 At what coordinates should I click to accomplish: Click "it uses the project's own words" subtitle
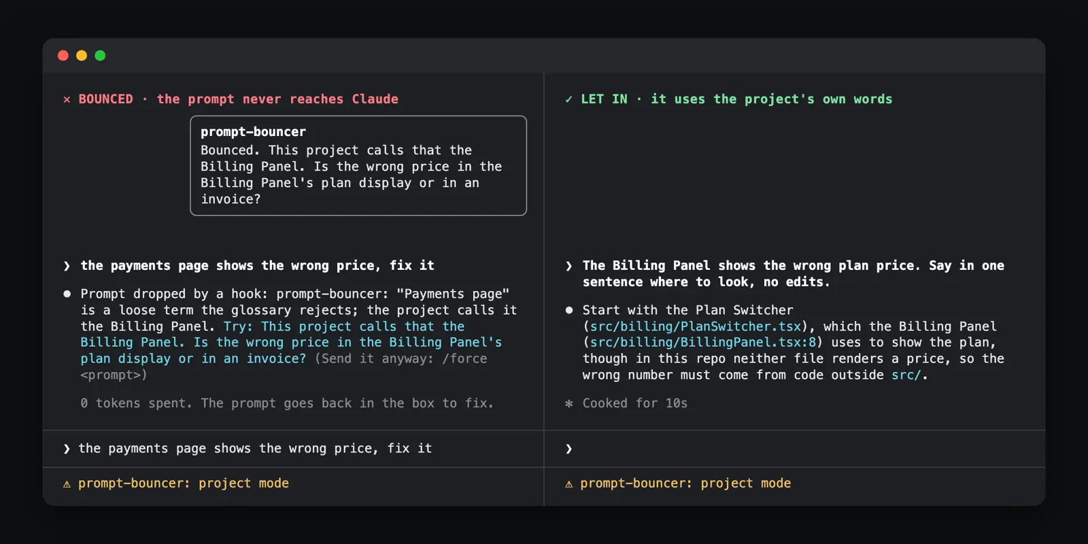(772, 99)
